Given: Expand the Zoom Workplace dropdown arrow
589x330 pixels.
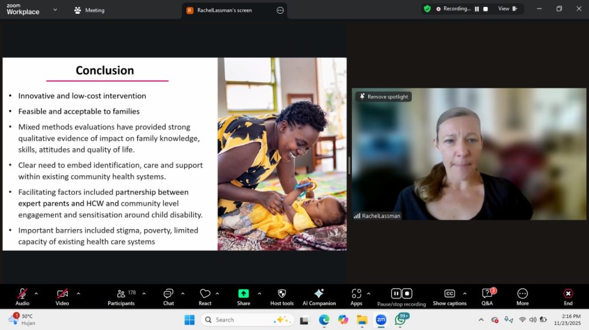Looking at the screenshot, I should pos(55,10).
